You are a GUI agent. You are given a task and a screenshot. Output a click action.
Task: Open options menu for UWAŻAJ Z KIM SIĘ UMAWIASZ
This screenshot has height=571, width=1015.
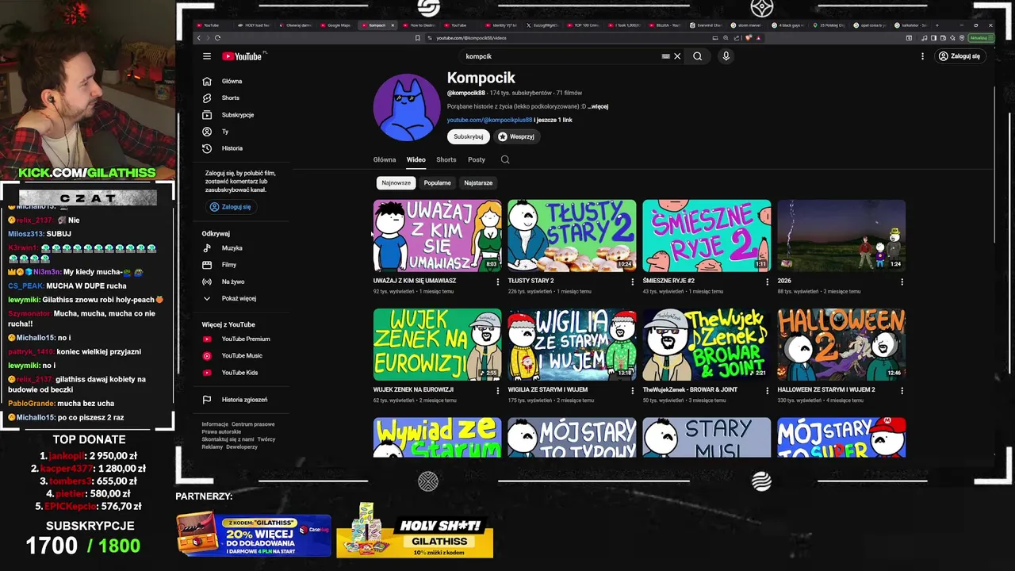[498, 282]
